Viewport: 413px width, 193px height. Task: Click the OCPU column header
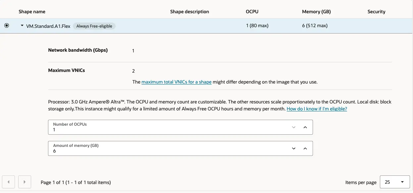click(x=252, y=11)
